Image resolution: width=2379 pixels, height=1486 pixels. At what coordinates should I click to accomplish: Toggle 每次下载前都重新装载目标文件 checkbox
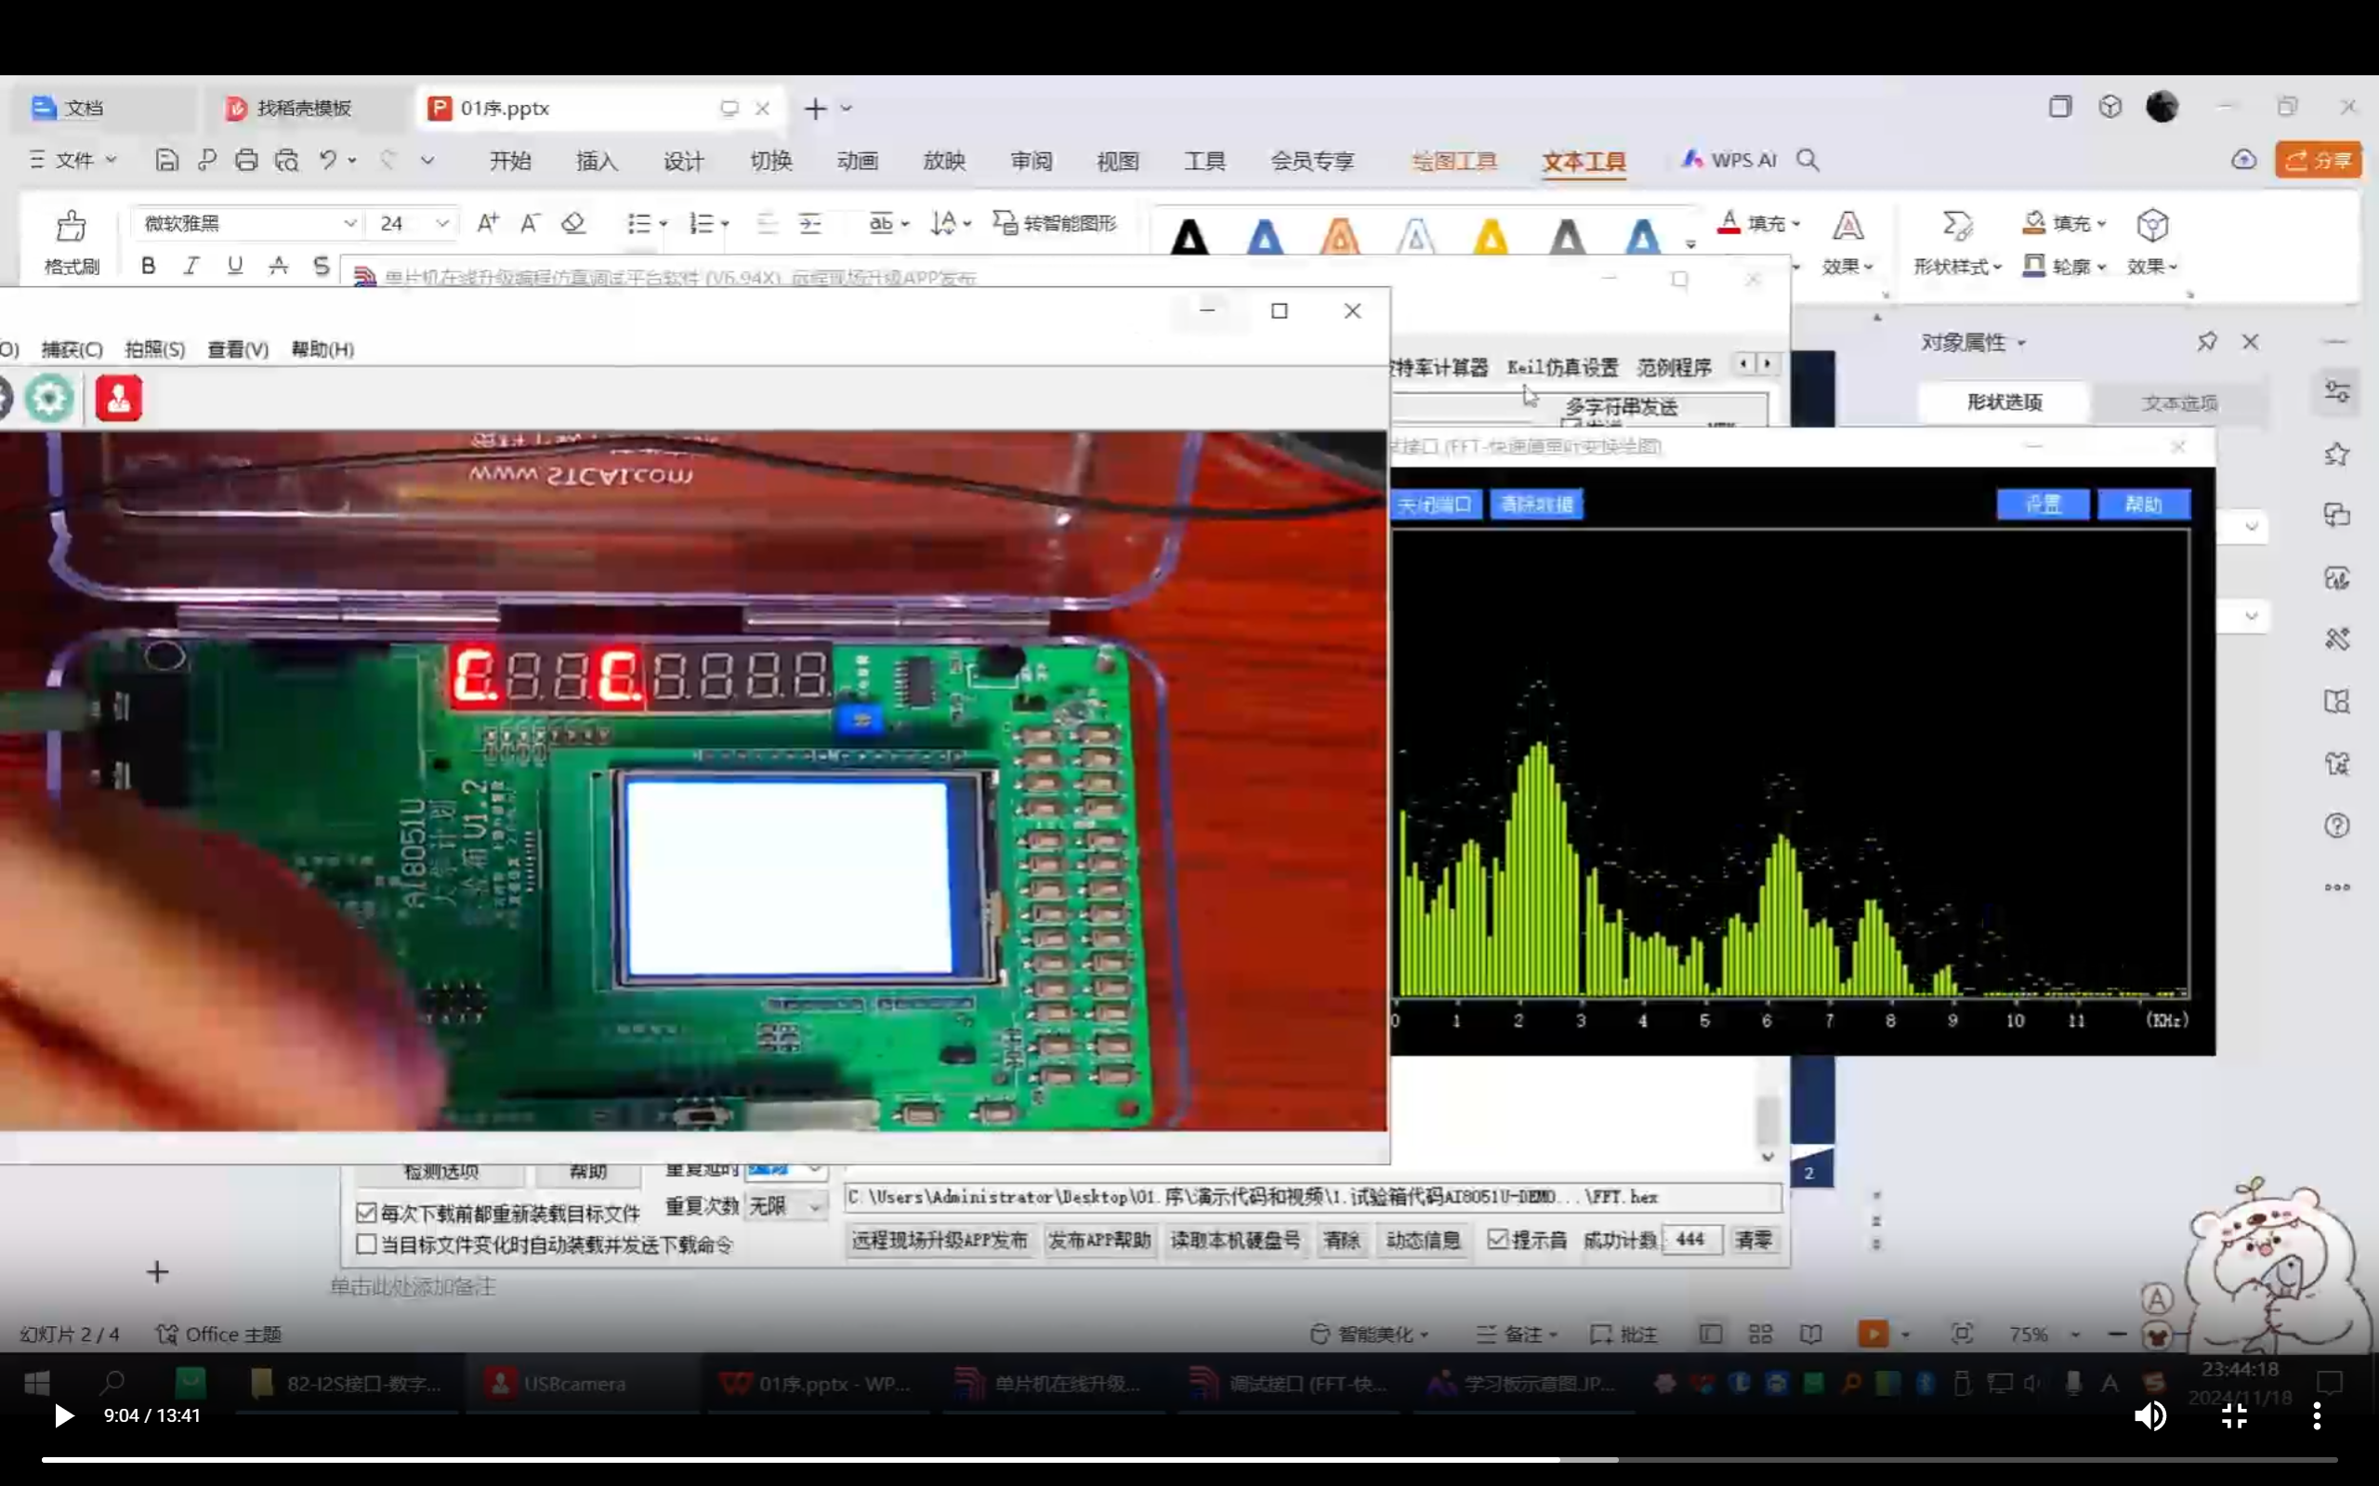(366, 1213)
